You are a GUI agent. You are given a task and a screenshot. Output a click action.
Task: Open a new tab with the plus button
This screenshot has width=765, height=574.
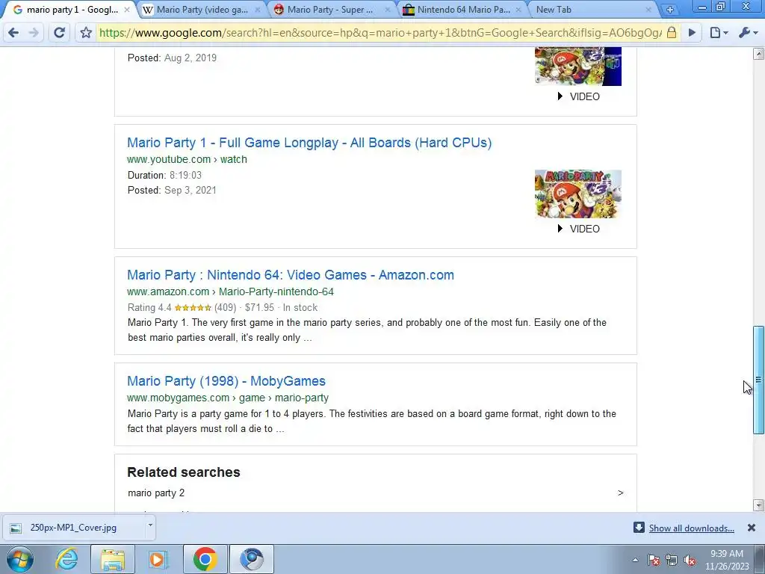670,9
